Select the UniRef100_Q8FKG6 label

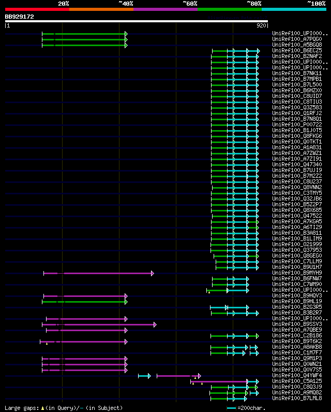point(297,136)
